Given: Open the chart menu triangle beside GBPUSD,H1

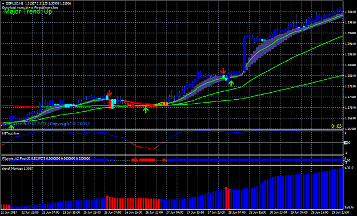Looking at the screenshot, I should tap(3, 3).
